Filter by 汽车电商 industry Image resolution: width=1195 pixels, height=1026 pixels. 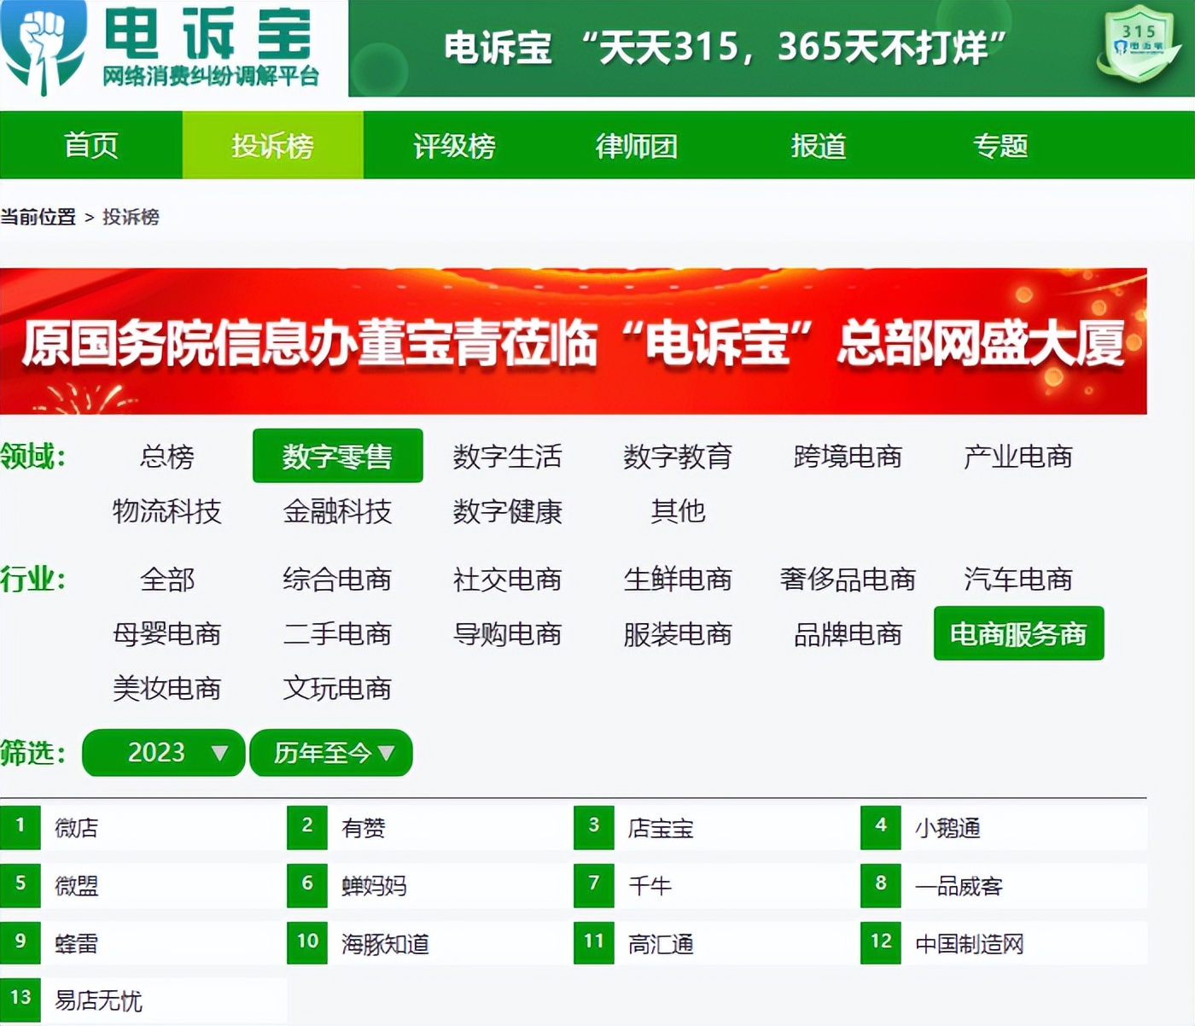(x=1018, y=580)
